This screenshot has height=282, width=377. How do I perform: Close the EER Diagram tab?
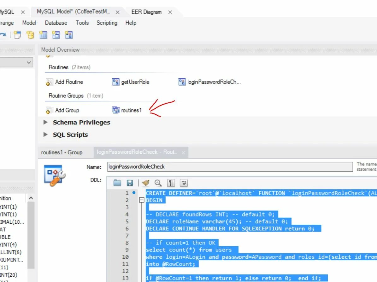coord(170,12)
